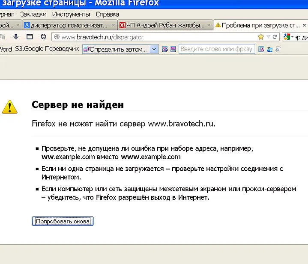Click the browser search box next to Google icon
This screenshot has width=308, height=264.
tap(301, 37)
